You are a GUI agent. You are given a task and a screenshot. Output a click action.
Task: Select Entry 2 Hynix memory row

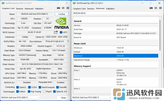pyautogui.click(x=116, y=82)
